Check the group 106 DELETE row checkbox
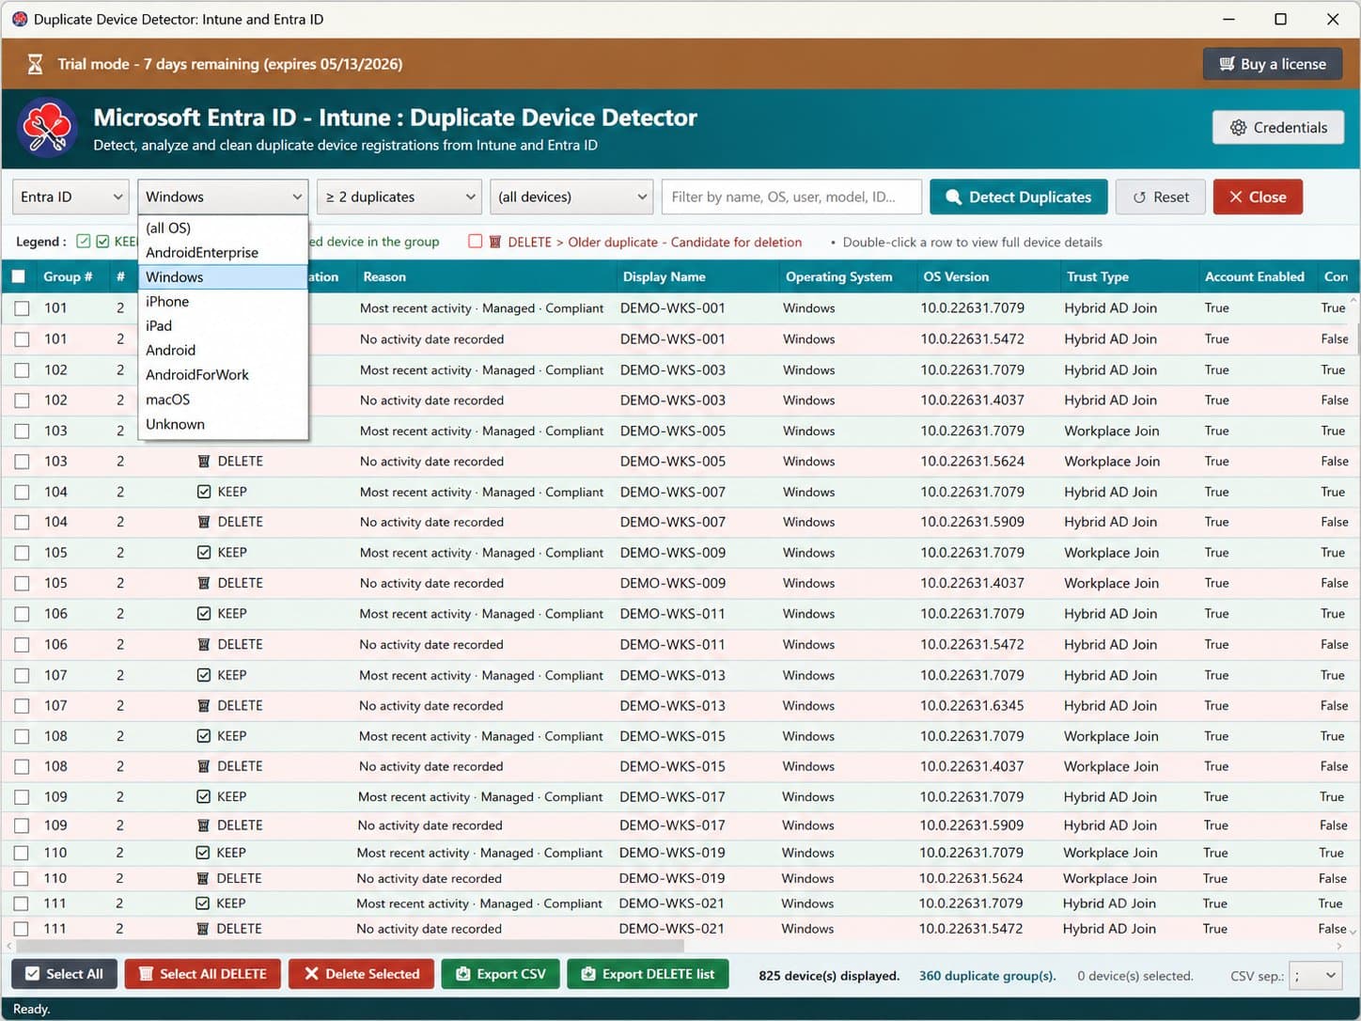The height and width of the screenshot is (1021, 1361). pos(22,645)
